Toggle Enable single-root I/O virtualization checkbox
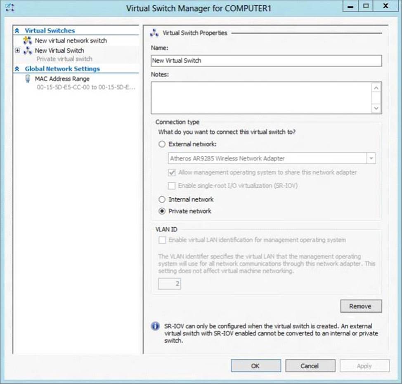Viewport: 402px width, 384px height. pyautogui.click(x=172, y=186)
